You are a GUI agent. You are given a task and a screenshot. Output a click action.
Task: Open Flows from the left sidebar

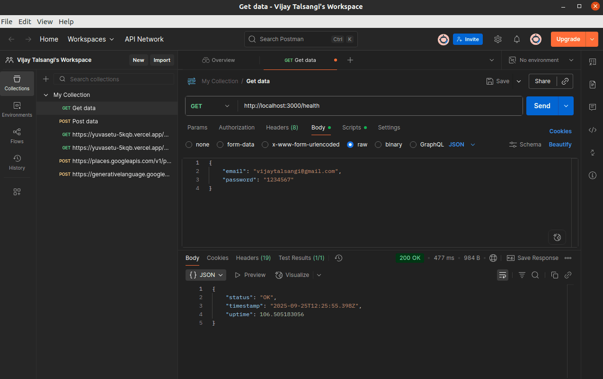click(17, 137)
